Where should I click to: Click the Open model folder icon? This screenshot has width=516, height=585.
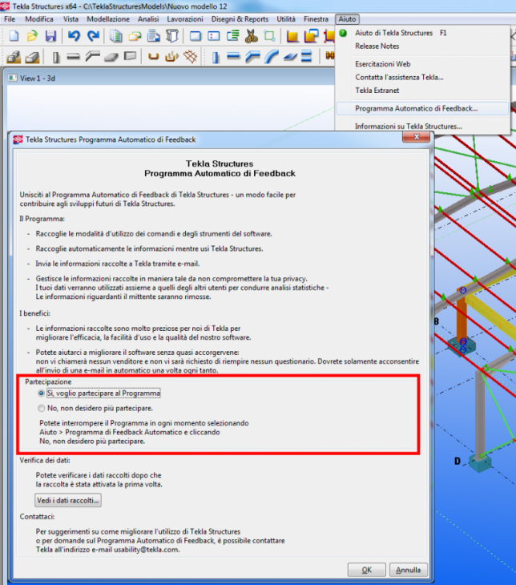(32, 36)
